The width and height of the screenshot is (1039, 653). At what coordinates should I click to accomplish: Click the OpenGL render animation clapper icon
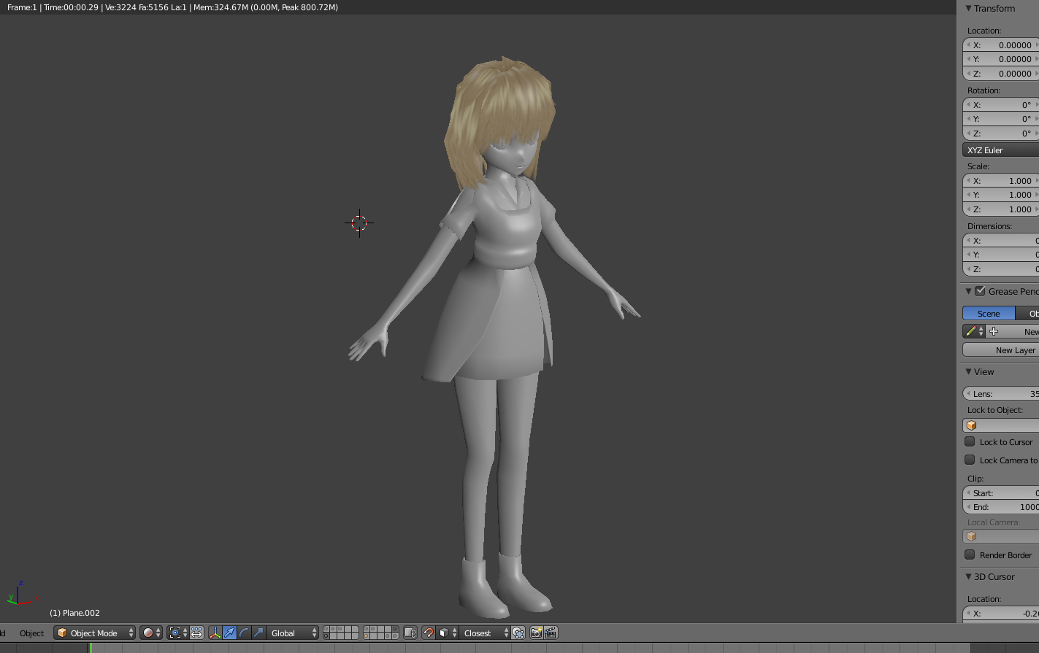point(551,633)
